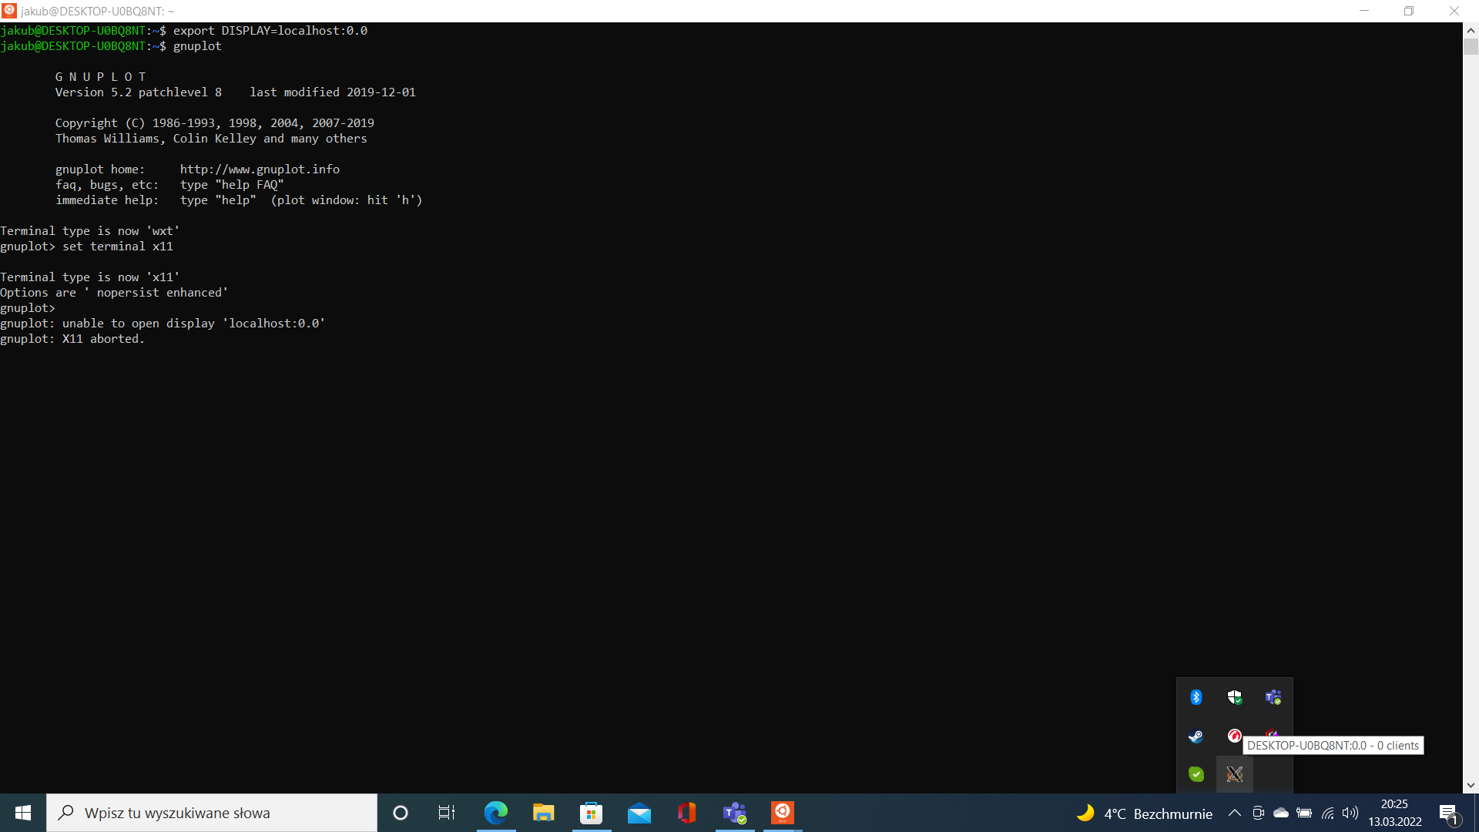Open Windows Security shield tray icon
The width and height of the screenshot is (1479, 832).
coord(1234,697)
